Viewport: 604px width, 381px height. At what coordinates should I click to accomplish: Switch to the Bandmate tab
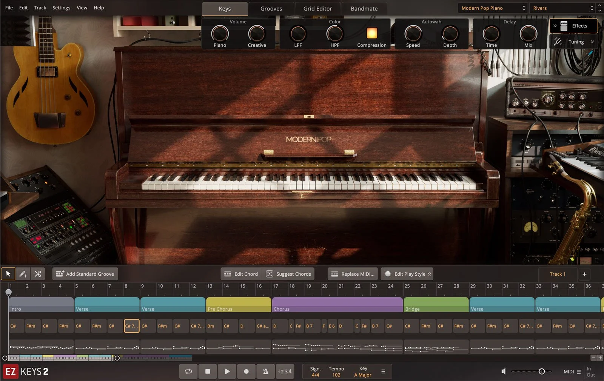click(364, 9)
